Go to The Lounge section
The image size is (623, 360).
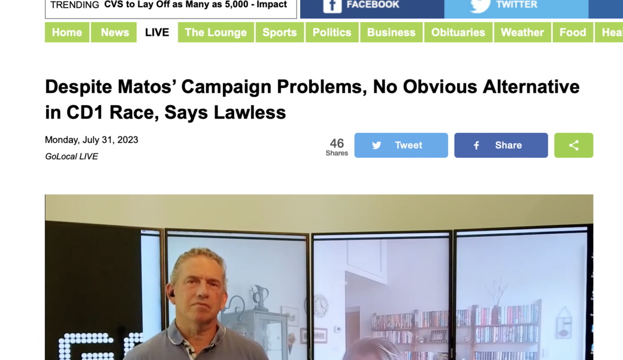216,32
